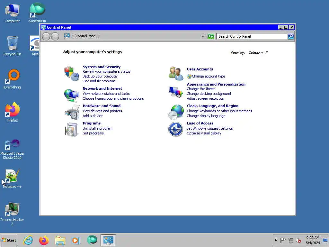Select the Supermium desktop shortcut
The height and width of the screenshot is (247, 329).
pos(37,13)
